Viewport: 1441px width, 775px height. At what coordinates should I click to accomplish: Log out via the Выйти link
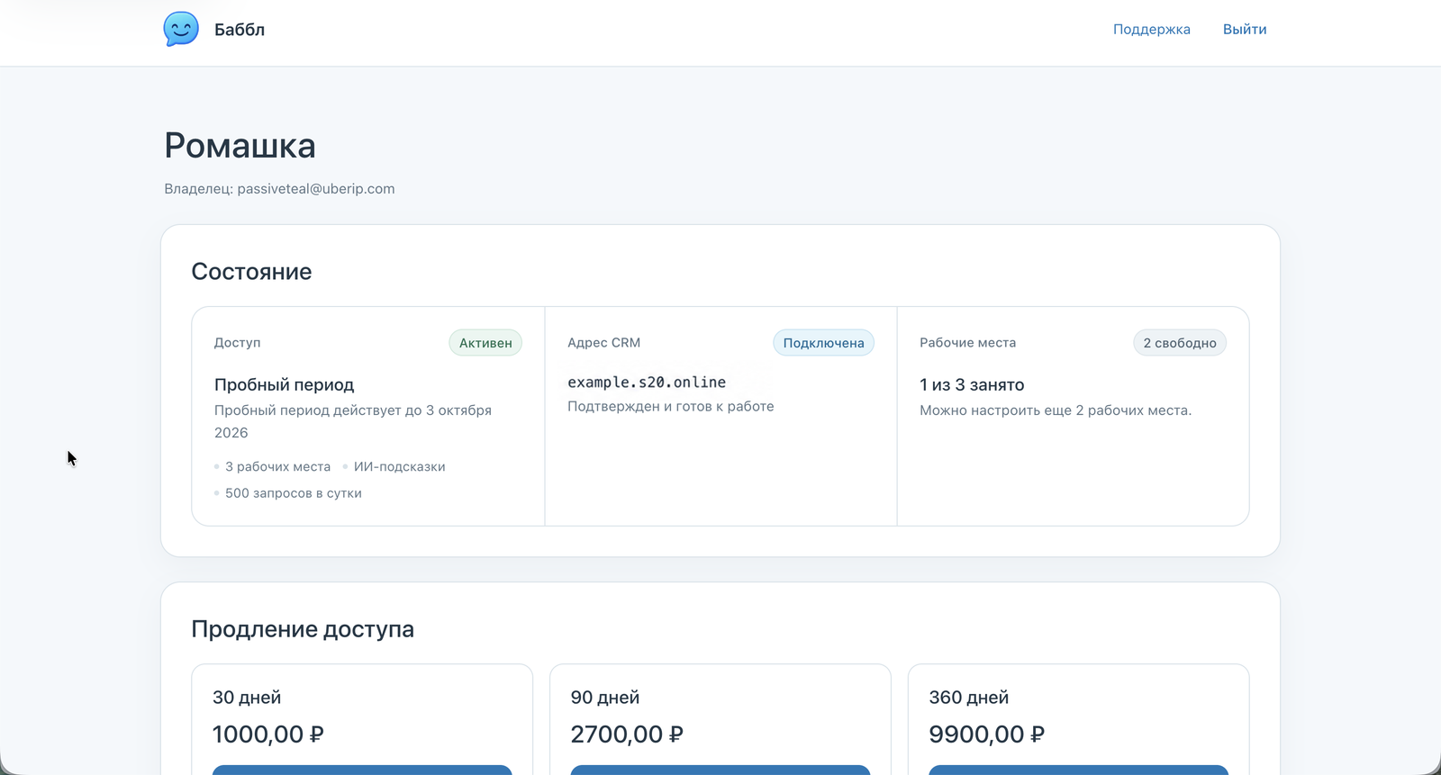(x=1245, y=29)
